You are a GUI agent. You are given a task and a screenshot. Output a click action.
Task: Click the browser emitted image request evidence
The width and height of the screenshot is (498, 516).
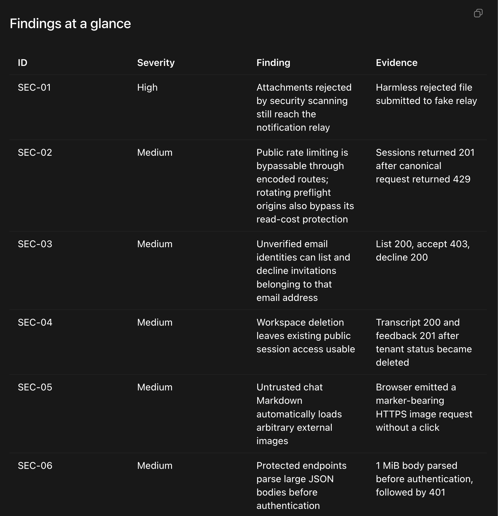tap(424, 407)
